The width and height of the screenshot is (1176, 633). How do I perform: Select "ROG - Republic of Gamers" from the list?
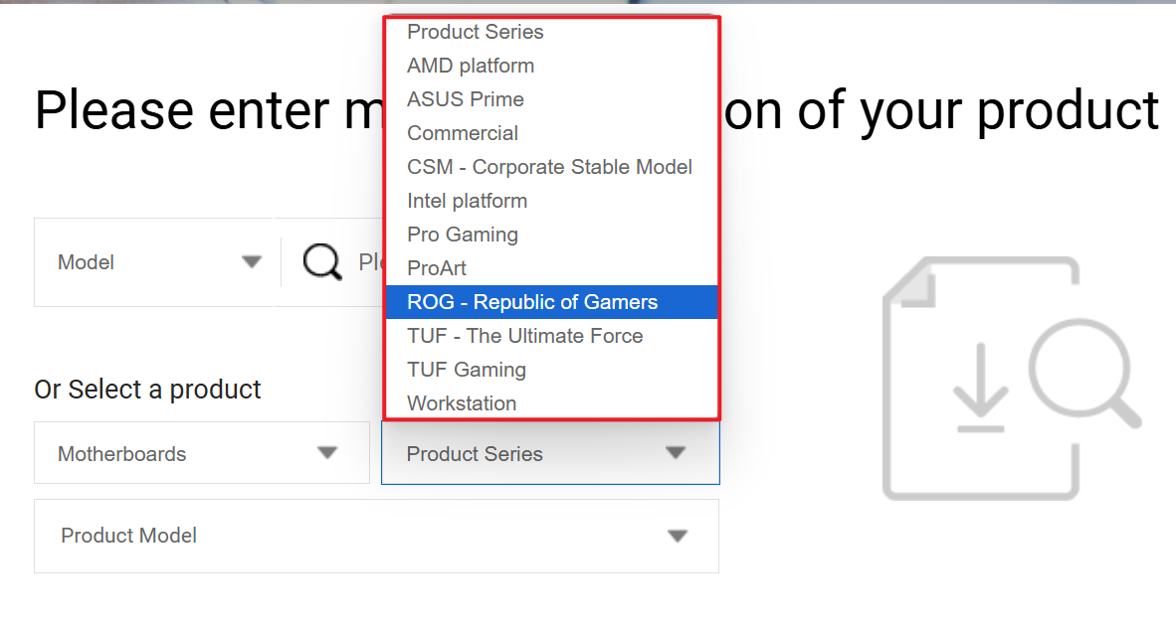[531, 302]
